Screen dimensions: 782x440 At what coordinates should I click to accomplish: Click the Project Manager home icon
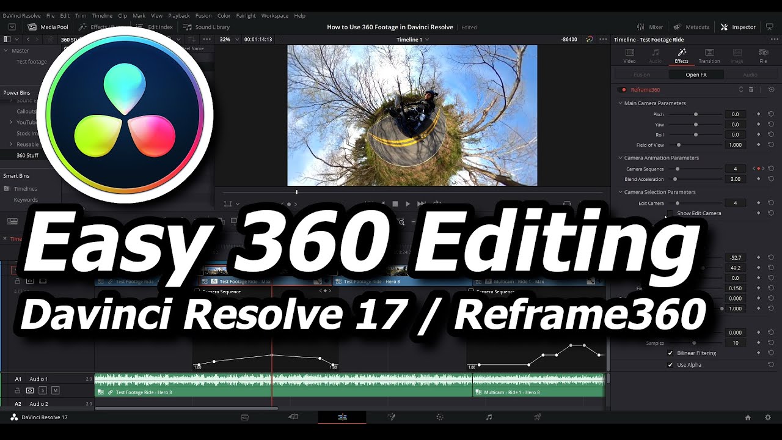click(x=748, y=417)
